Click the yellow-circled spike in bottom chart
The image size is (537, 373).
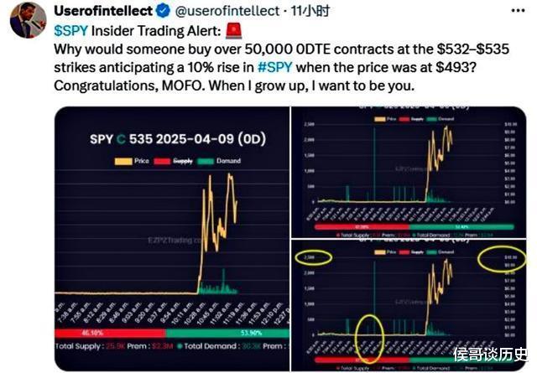tap(368, 338)
